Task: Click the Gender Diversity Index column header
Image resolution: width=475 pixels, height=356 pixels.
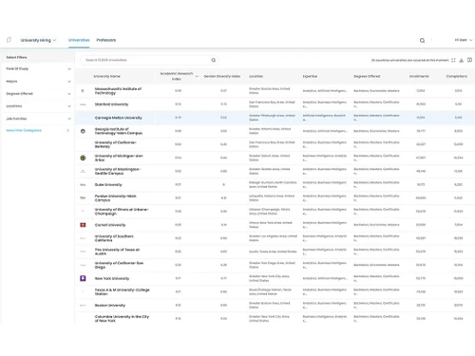Action: click(221, 76)
